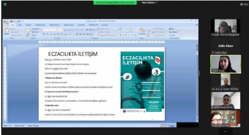Click the zoom percentage in status bar
249x135 pixels.
click(x=172, y=126)
